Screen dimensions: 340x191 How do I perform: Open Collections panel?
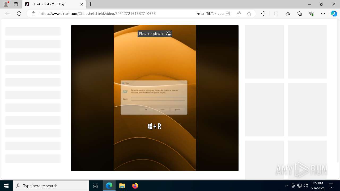pos(300,14)
